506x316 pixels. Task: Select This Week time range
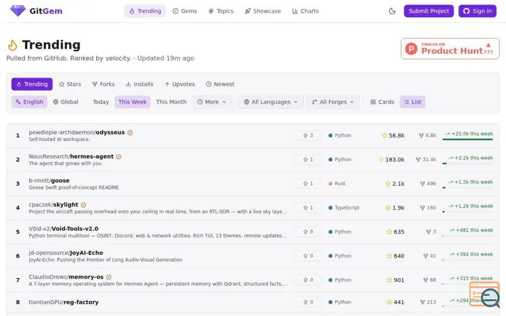(x=132, y=102)
